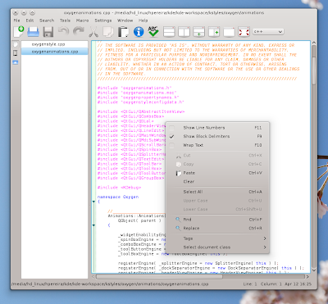Select oxygenanimations.cpp in the file list

coord(55,52)
